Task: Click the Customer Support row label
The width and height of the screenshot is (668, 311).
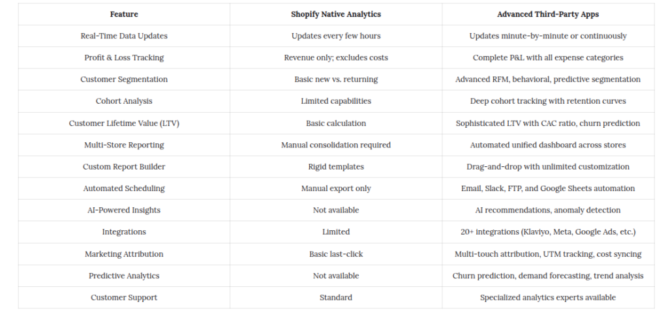Action: 124,297
